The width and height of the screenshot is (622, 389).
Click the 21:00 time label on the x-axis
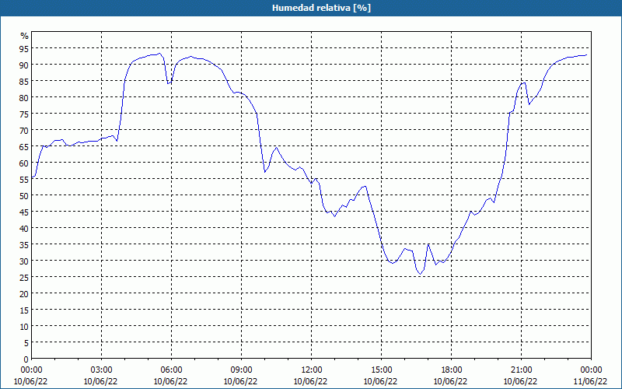(x=521, y=370)
